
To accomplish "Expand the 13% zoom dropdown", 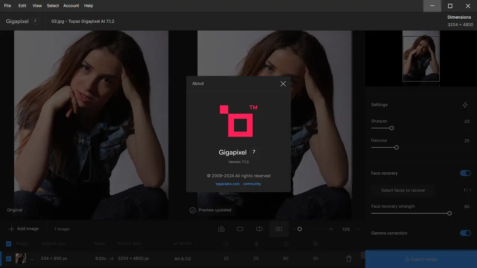I will tap(359, 229).
